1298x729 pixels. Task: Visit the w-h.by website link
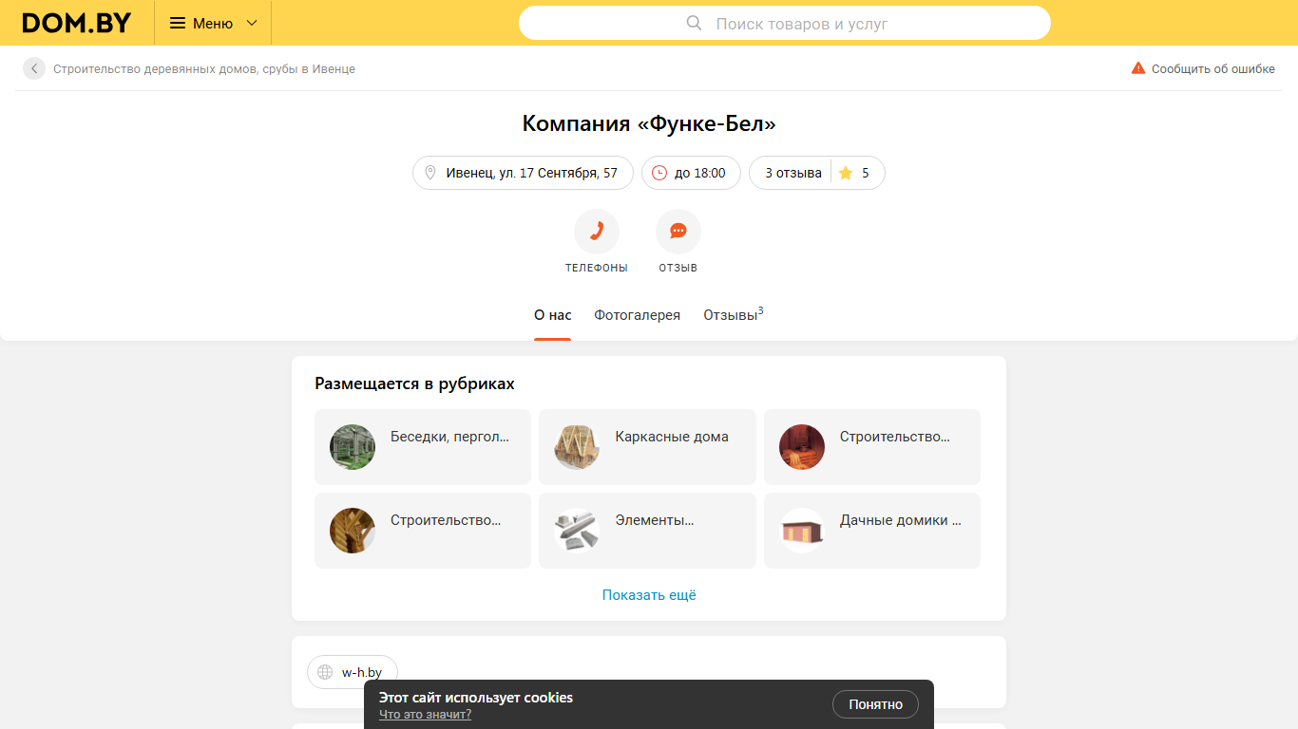point(362,672)
